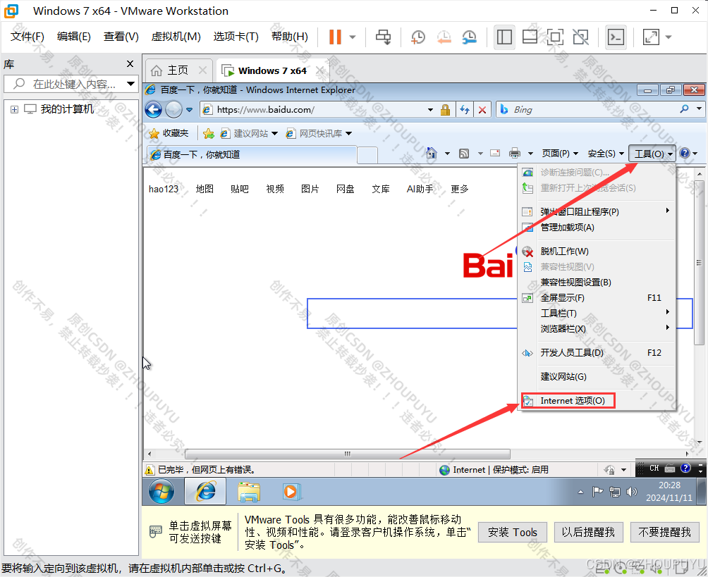Screen dimensions: 708x577
Task: Switch to Unity mode icon
Action: (x=580, y=37)
